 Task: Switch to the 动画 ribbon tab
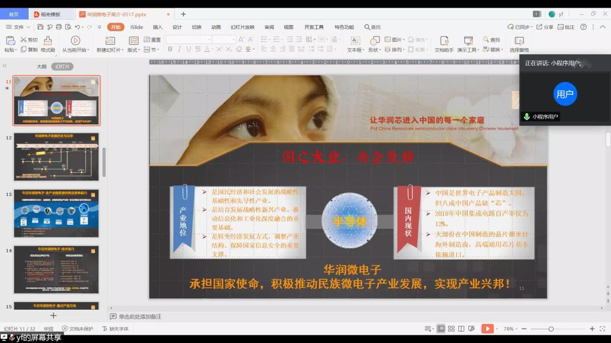(x=216, y=27)
